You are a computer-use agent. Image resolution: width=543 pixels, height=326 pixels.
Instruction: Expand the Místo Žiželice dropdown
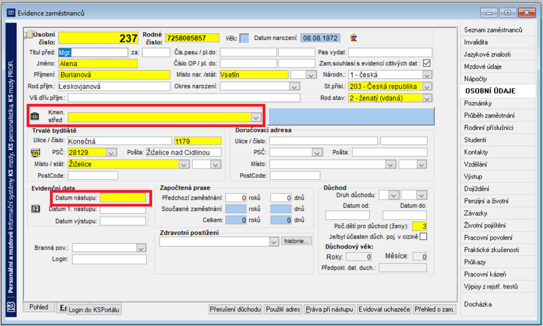184,164
